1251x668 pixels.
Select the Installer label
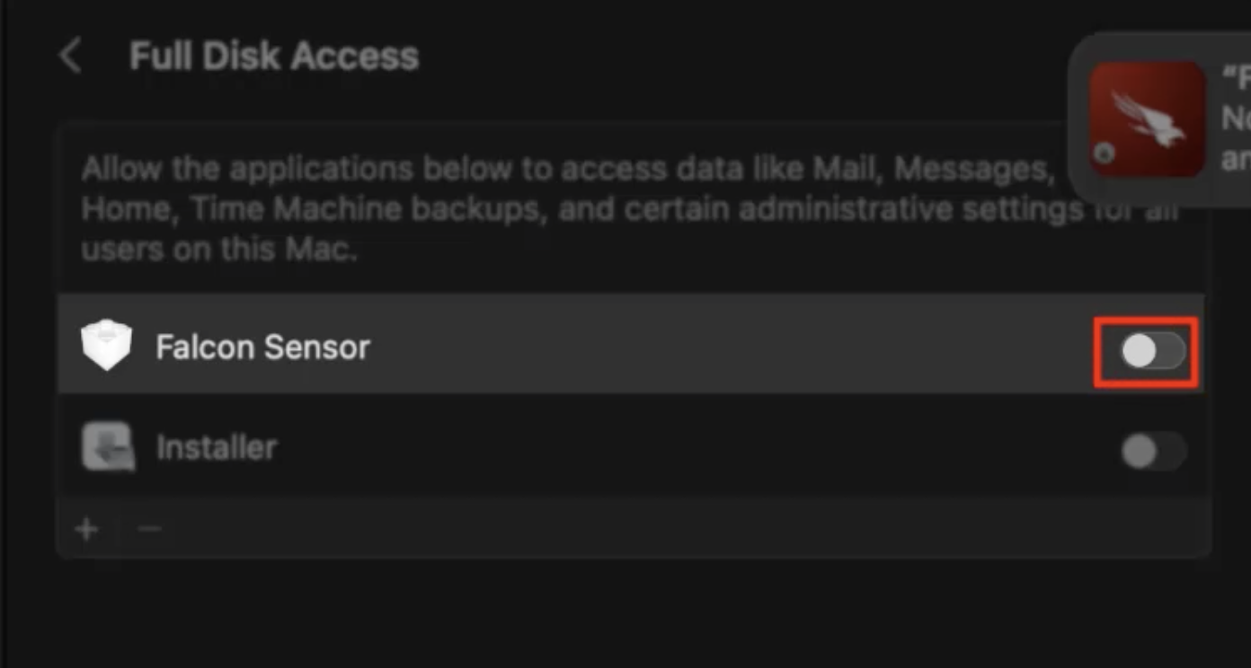[217, 447]
